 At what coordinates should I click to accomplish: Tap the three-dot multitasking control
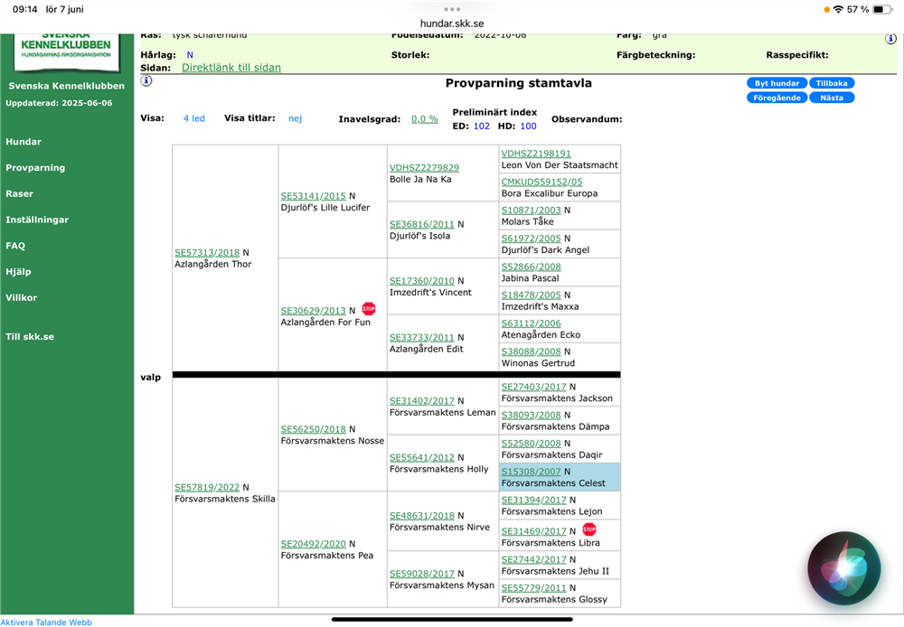pos(452,9)
